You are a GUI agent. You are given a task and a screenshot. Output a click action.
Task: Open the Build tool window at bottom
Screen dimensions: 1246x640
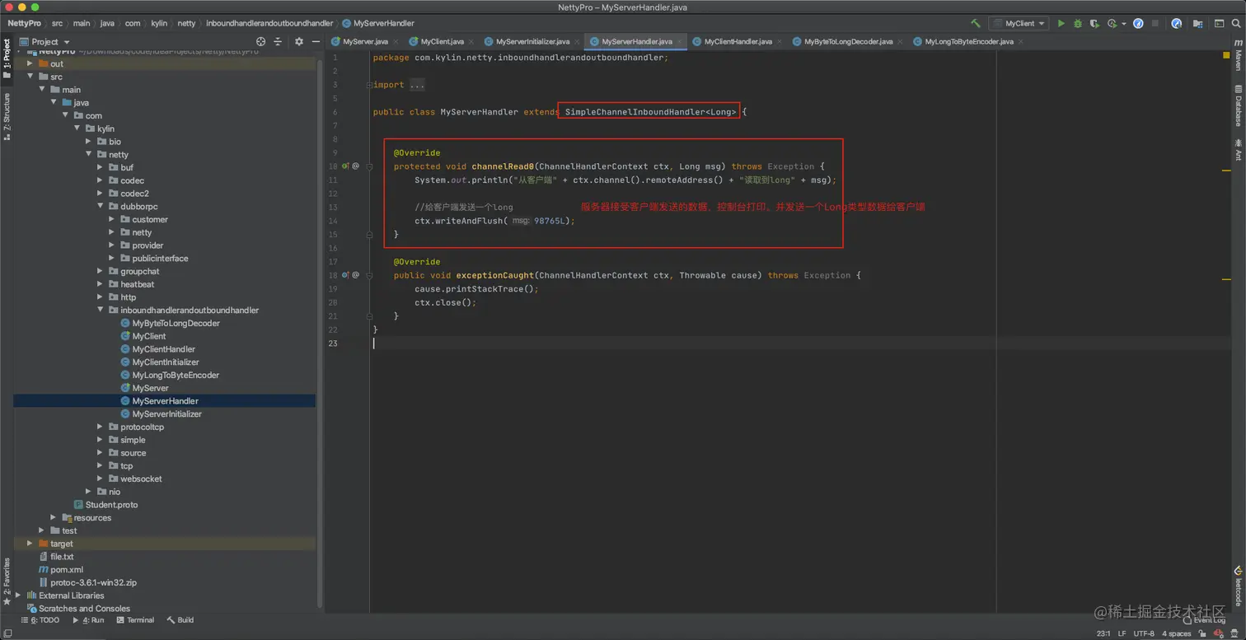pos(180,620)
